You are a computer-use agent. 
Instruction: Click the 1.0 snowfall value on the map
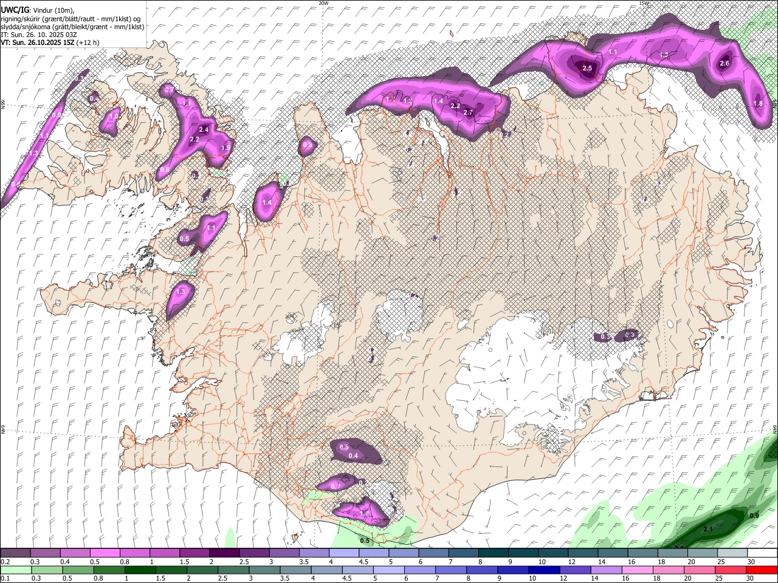114,116
